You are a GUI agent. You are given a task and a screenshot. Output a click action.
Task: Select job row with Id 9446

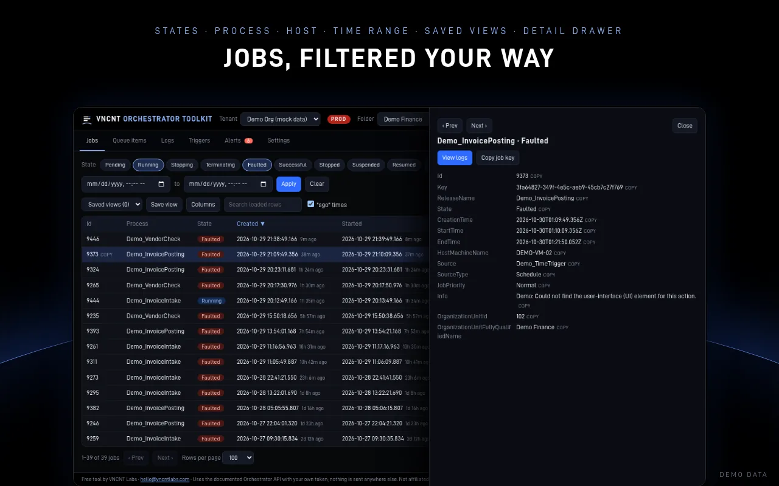[256, 239]
